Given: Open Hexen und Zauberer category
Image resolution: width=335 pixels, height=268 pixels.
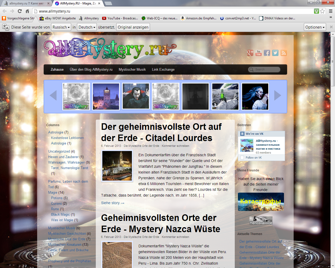Looking at the screenshot, I should coord(63,157).
